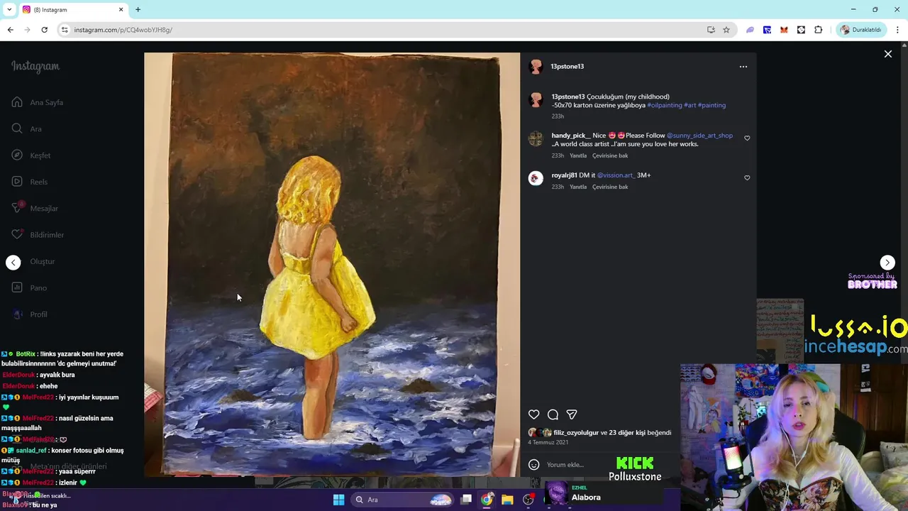See translation of handy_pick__ comment

pyautogui.click(x=610, y=156)
